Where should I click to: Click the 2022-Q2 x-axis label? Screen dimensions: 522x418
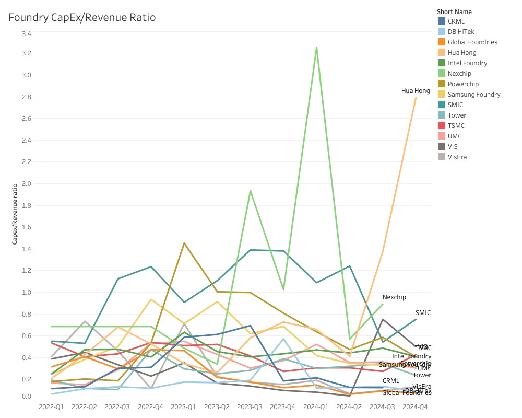pyautogui.click(x=84, y=407)
